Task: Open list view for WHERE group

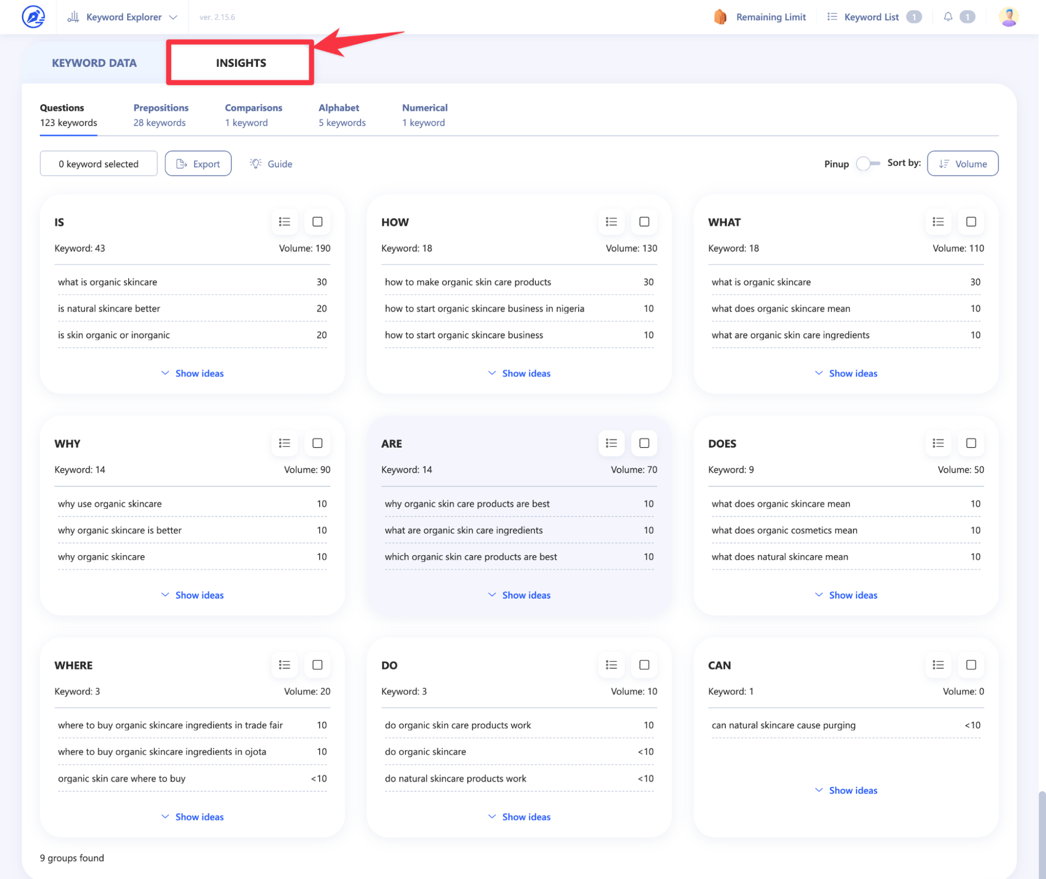Action: coord(285,665)
